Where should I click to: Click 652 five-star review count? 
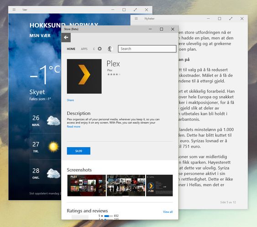[116, 216]
